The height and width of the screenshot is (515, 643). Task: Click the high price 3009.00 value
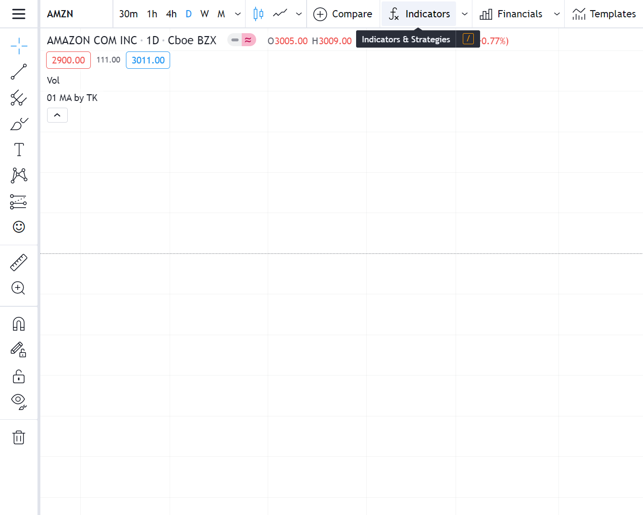point(335,41)
